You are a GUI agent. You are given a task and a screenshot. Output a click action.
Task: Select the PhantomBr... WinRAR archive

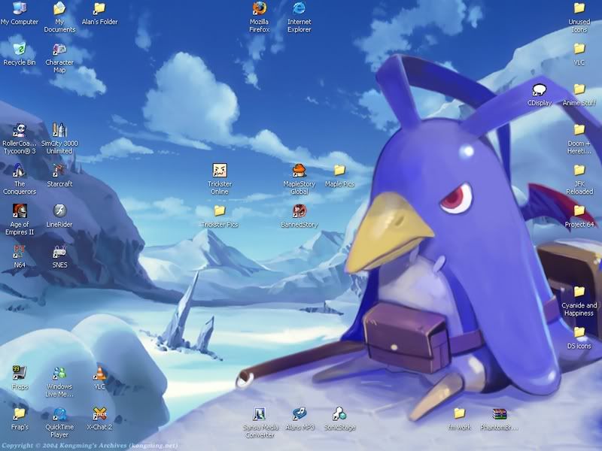tap(499, 419)
